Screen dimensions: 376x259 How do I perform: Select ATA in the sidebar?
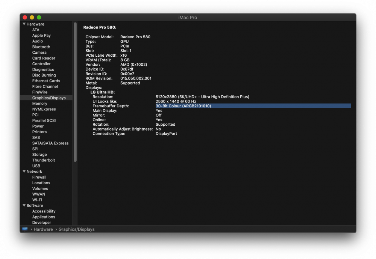coord(36,30)
